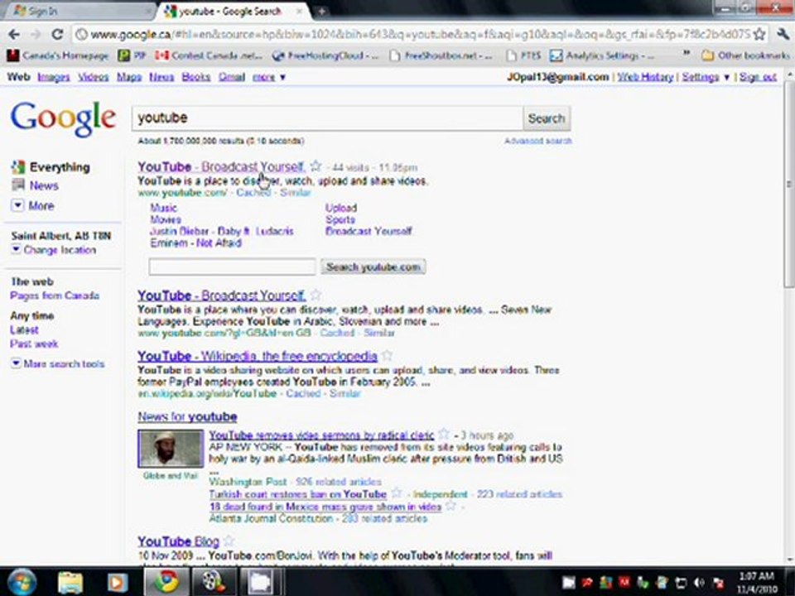
Task: Open Canada's Homepage bookmark
Action: click(58, 55)
